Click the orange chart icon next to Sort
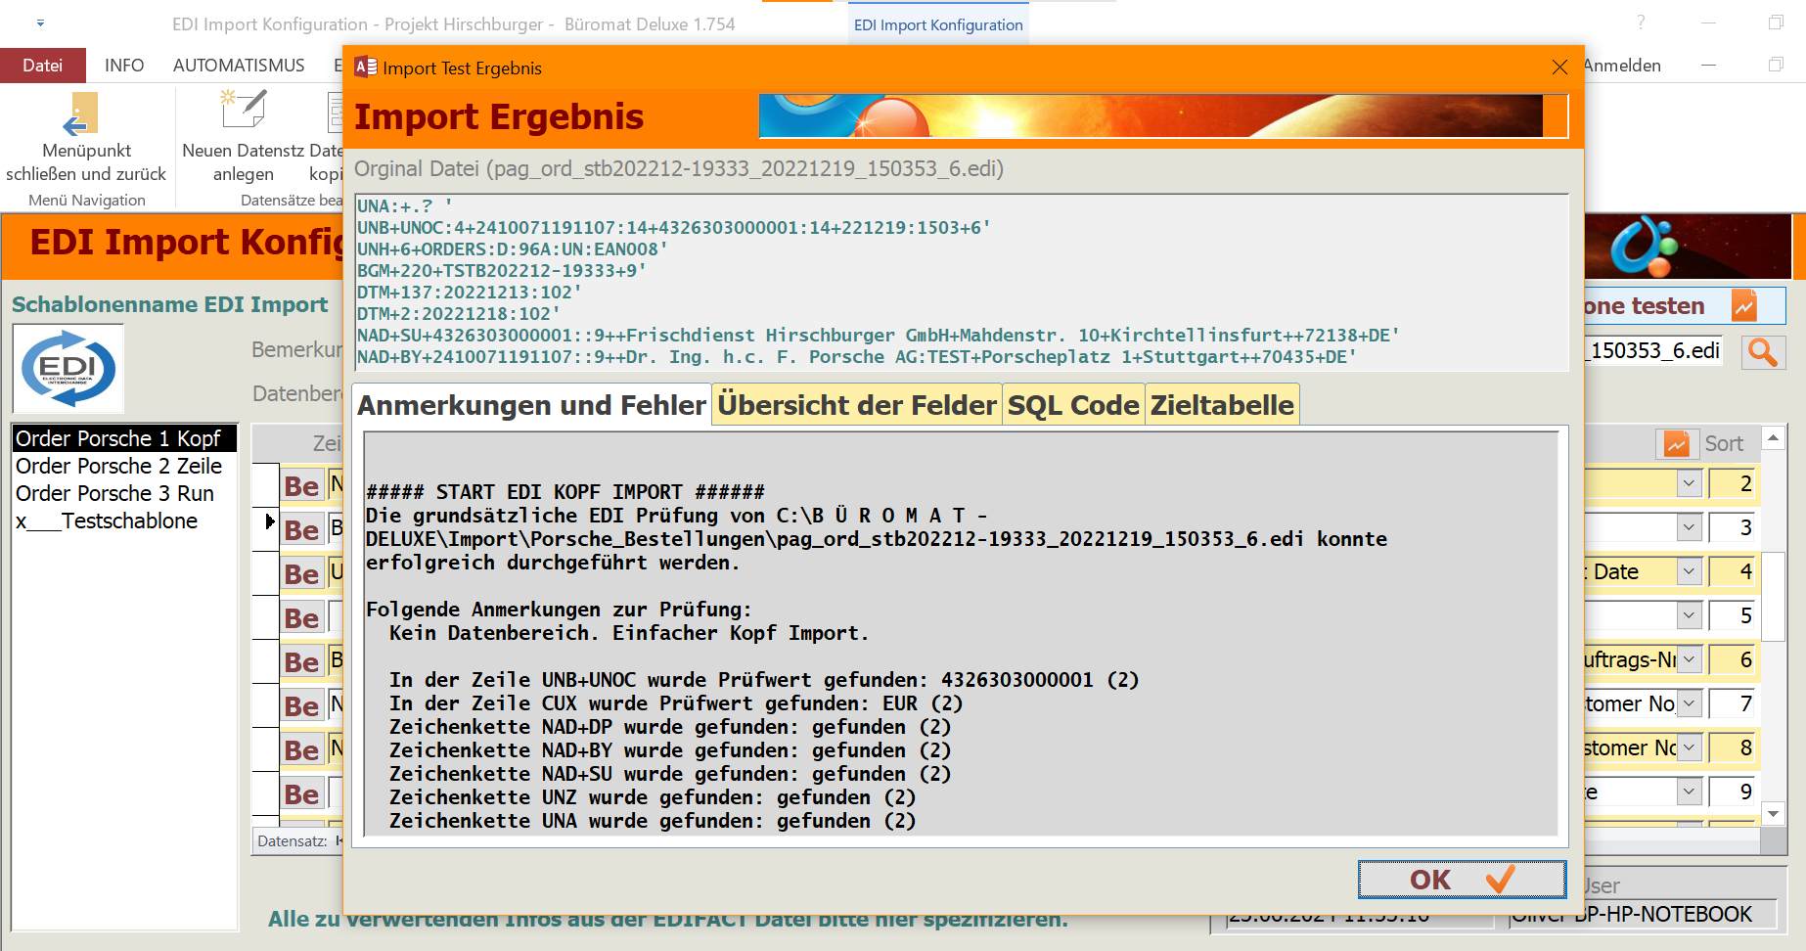Viewport: 1806px width, 951px height. [x=1677, y=444]
